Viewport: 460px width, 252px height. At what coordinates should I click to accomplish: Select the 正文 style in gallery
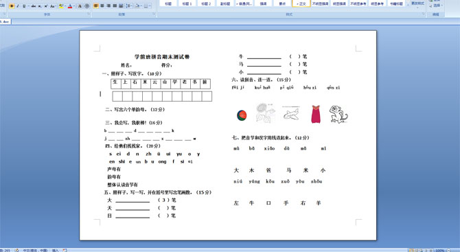click(x=301, y=3)
